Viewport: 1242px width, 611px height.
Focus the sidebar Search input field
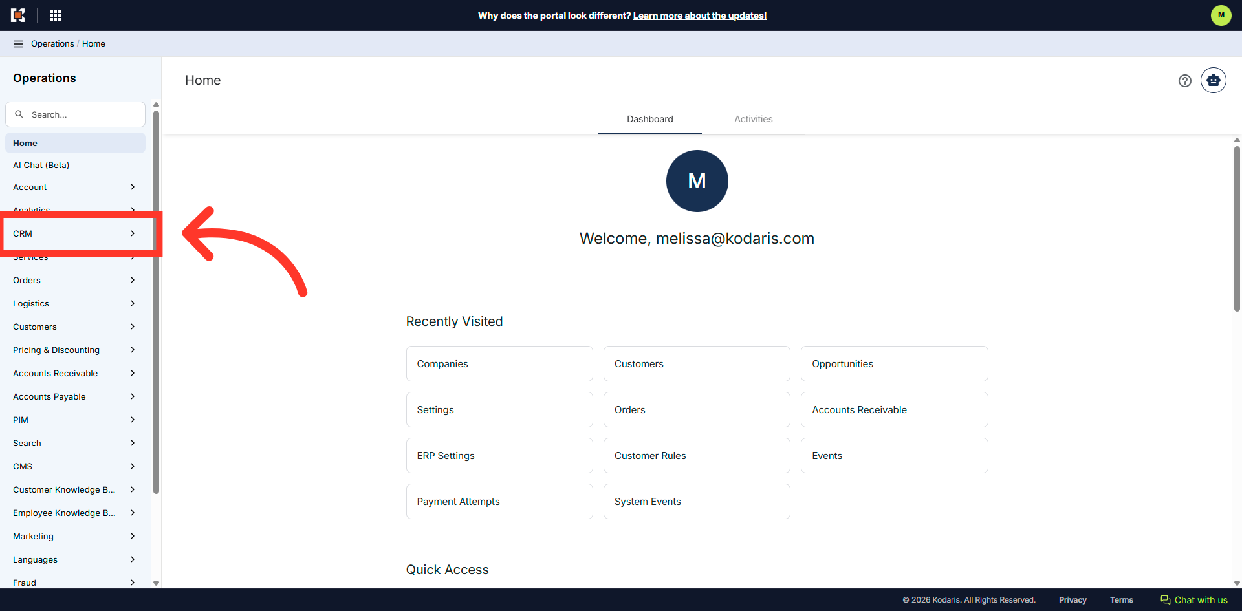coord(75,114)
